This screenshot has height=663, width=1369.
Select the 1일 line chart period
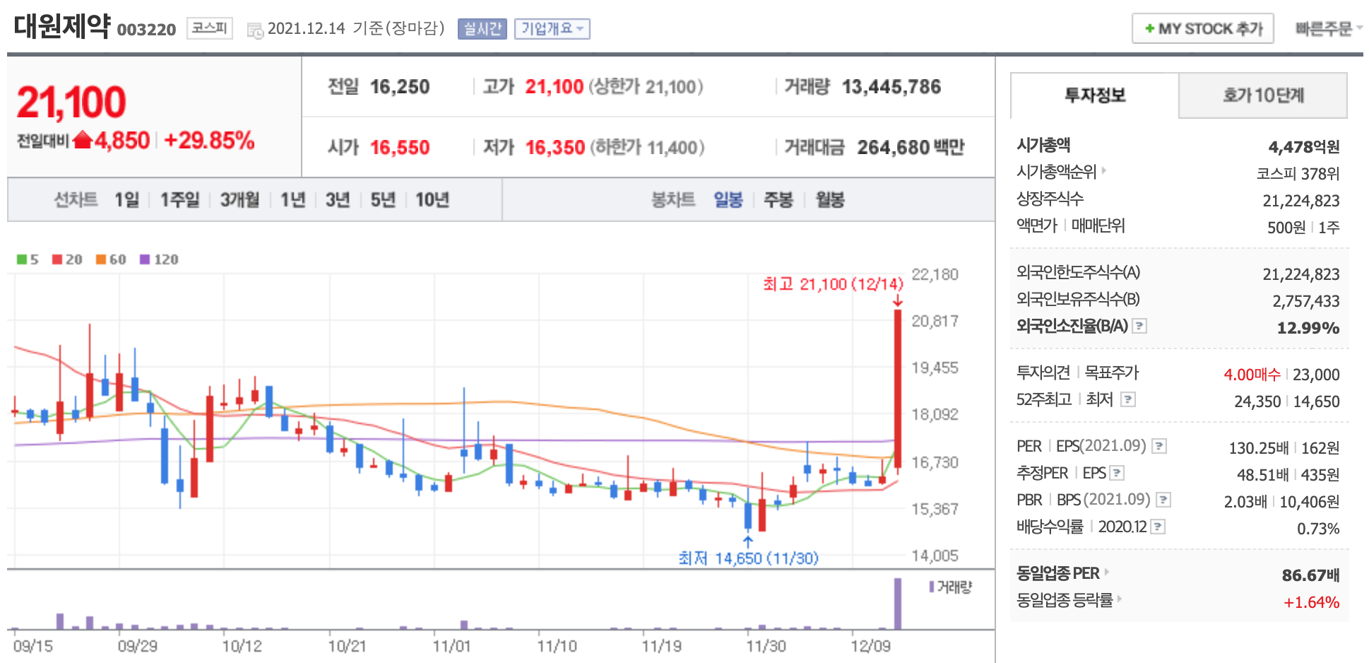tap(127, 200)
